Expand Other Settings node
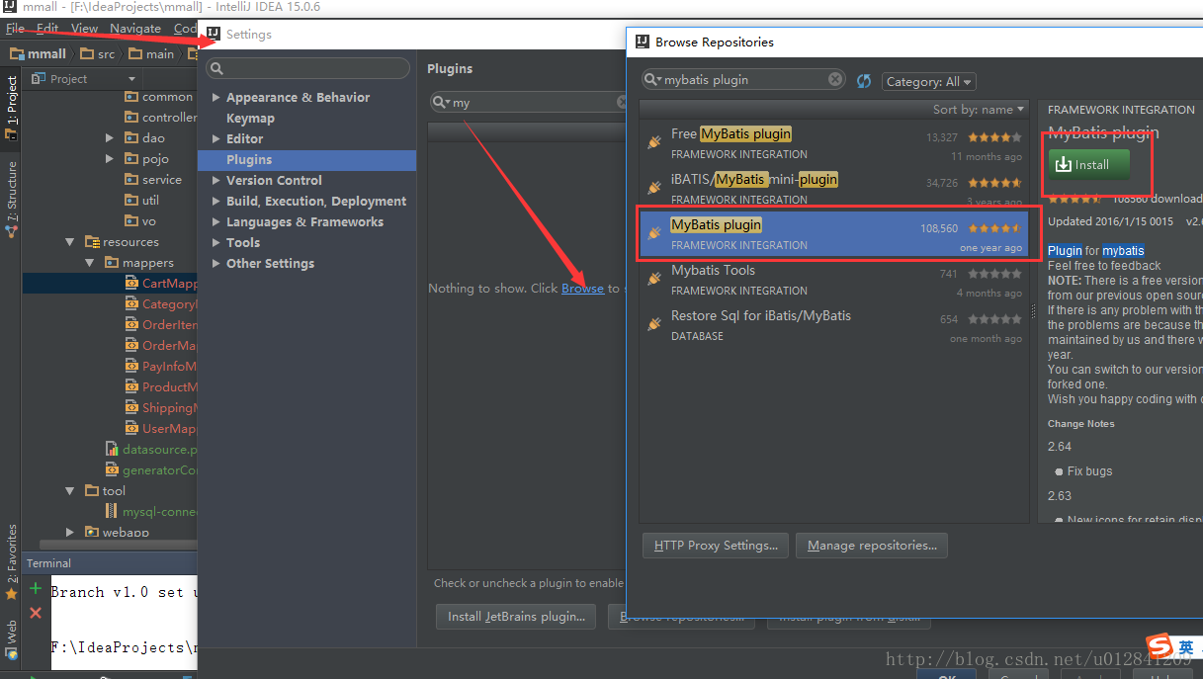This screenshot has width=1203, height=679. pyautogui.click(x=216, y=264)
